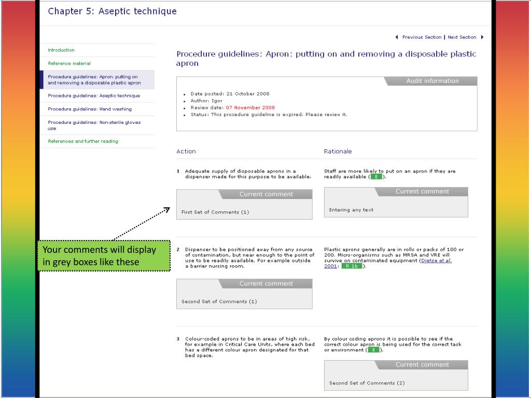
Task: Click rationale text about staff putting on apron
Action: [389, 174]
